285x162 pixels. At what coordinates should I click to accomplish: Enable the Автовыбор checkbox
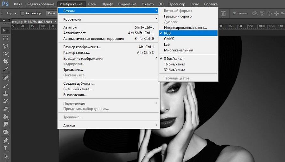22,13
